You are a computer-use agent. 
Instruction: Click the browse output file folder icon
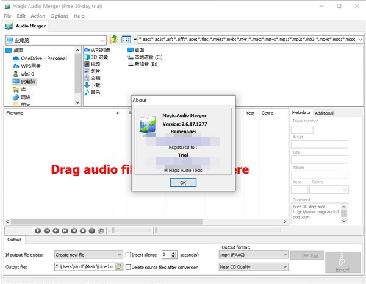[119, 266]
